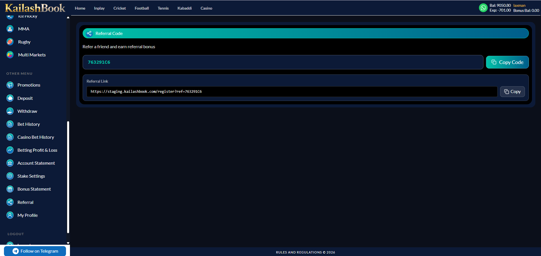The image size is (541, 256).
Task: Click the Promotions megaphone icon
Action: (x=10, y=85)
